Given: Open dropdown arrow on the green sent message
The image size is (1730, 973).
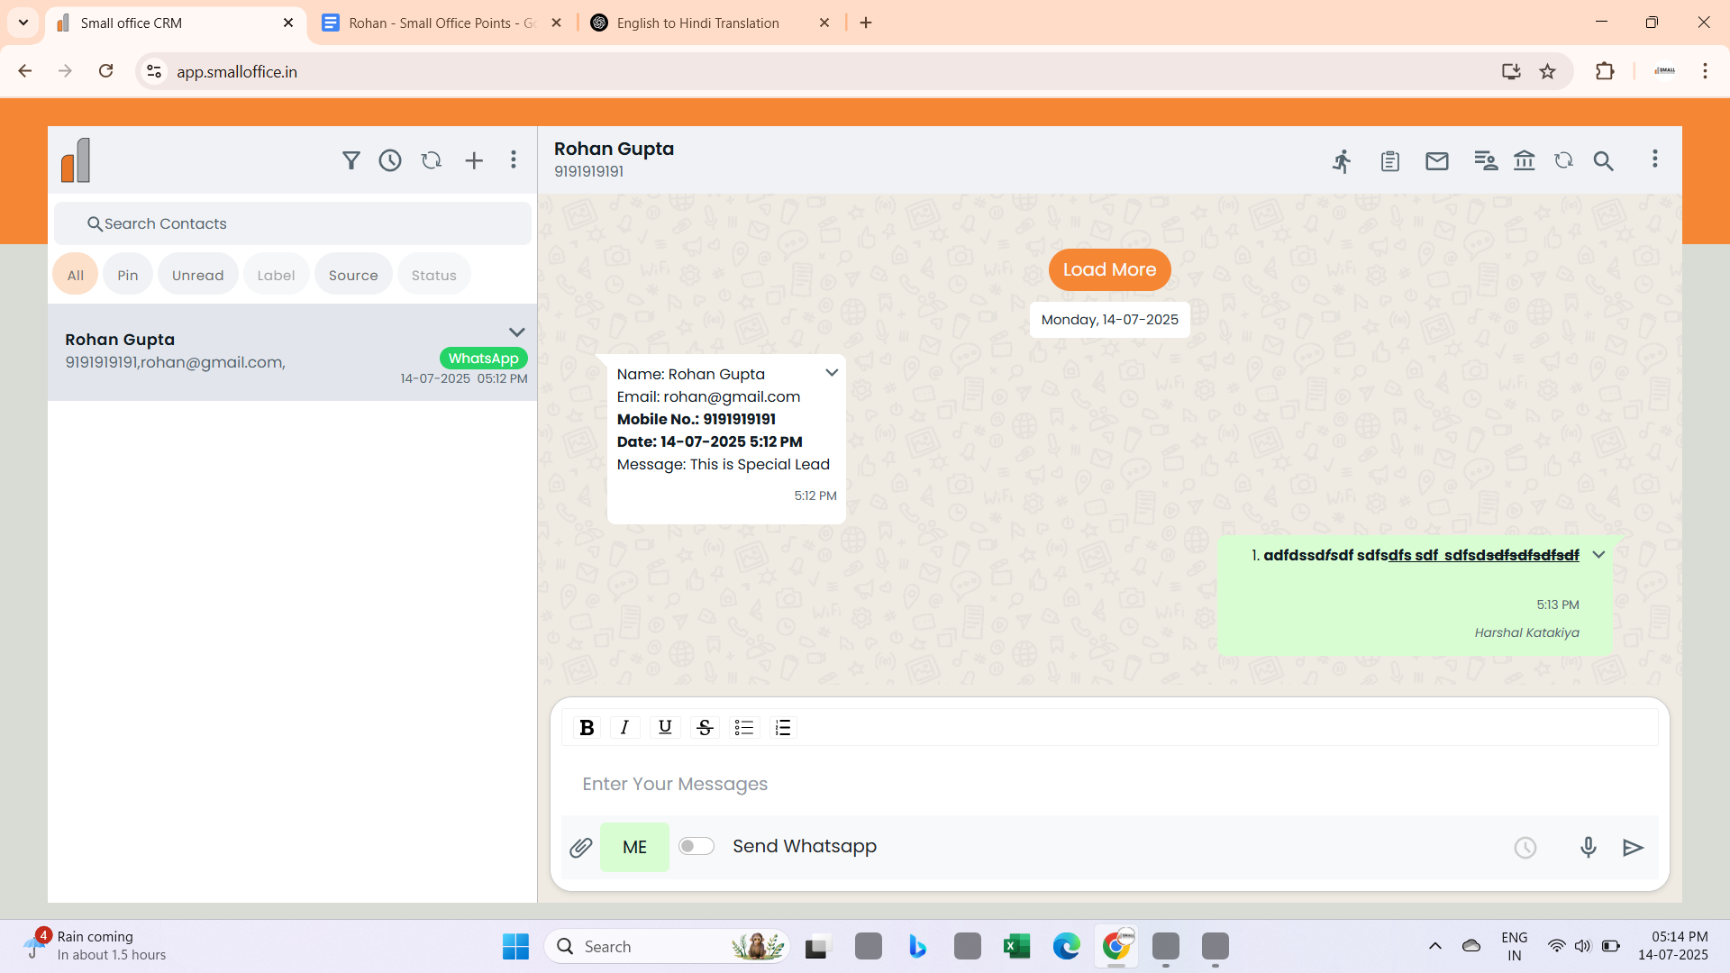Looking at the screenshot, I should (x=1598, y=555).
